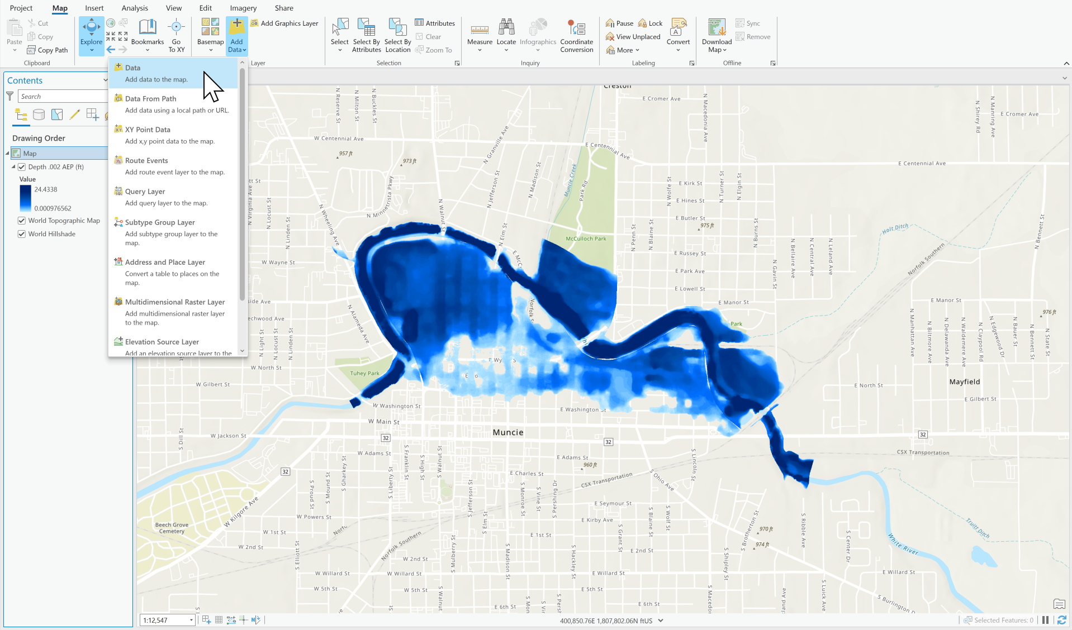Switch to the Analysis ribbon tab

coord(135,8)
